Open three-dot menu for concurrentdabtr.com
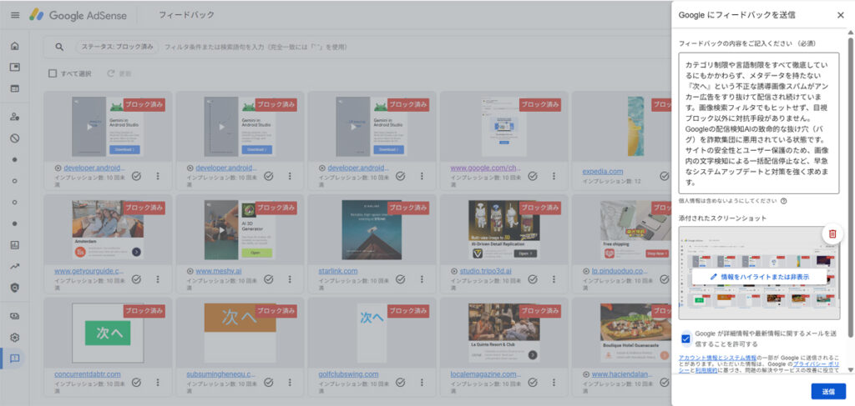This screenshot has width=855, height=406. pyautogui.click(x=158, y=382)
